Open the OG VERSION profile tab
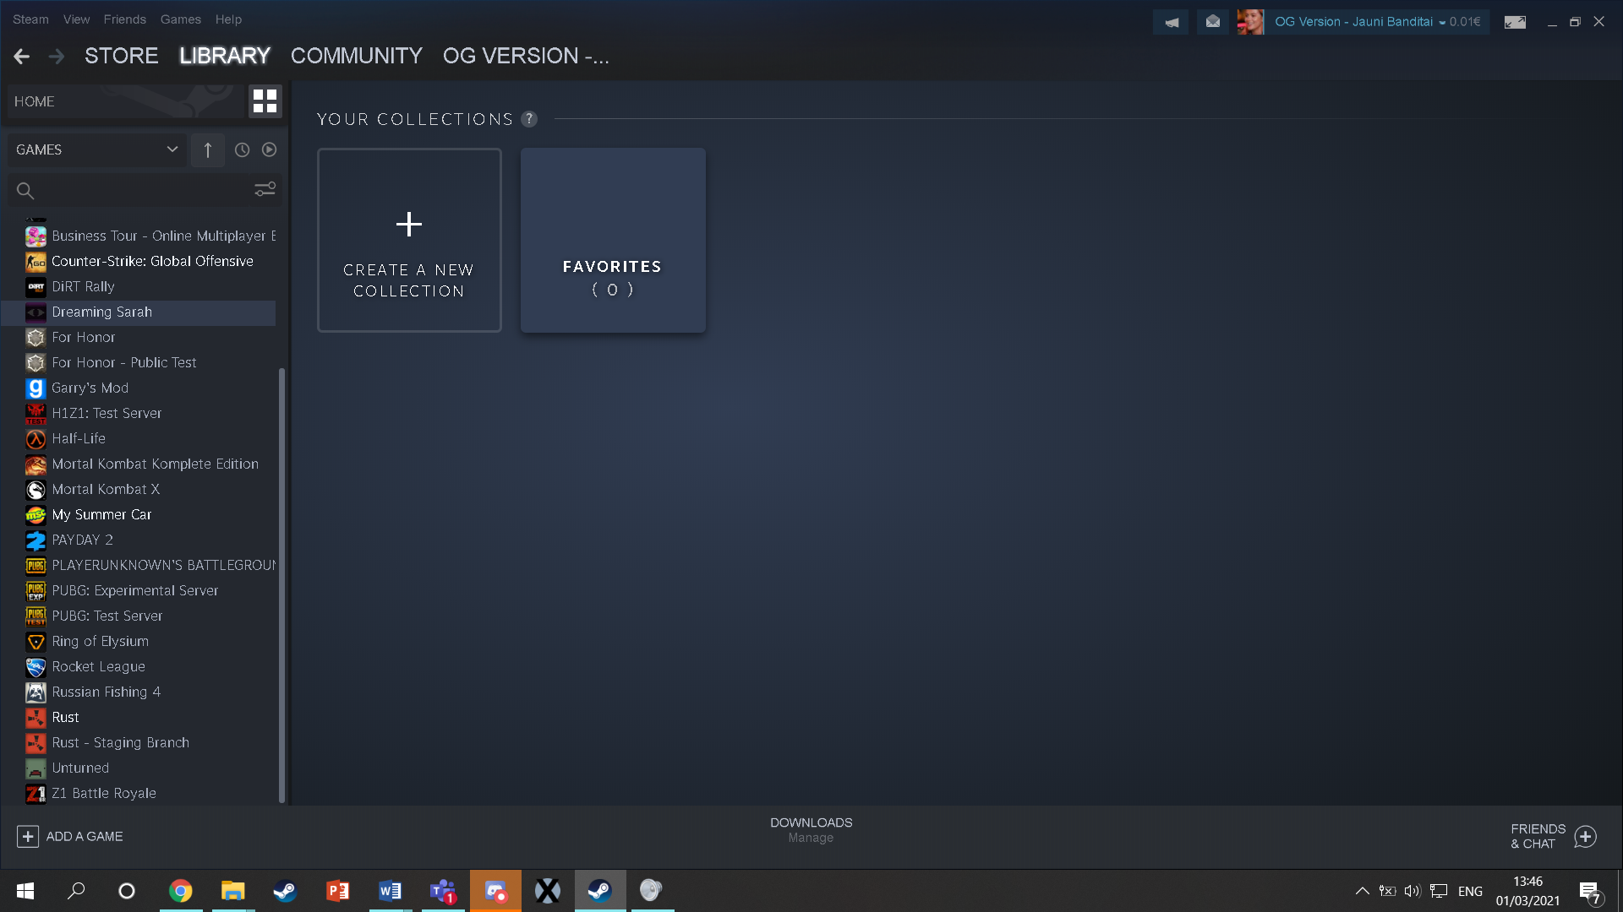The image size is (1623, 912). coord(526,56)
